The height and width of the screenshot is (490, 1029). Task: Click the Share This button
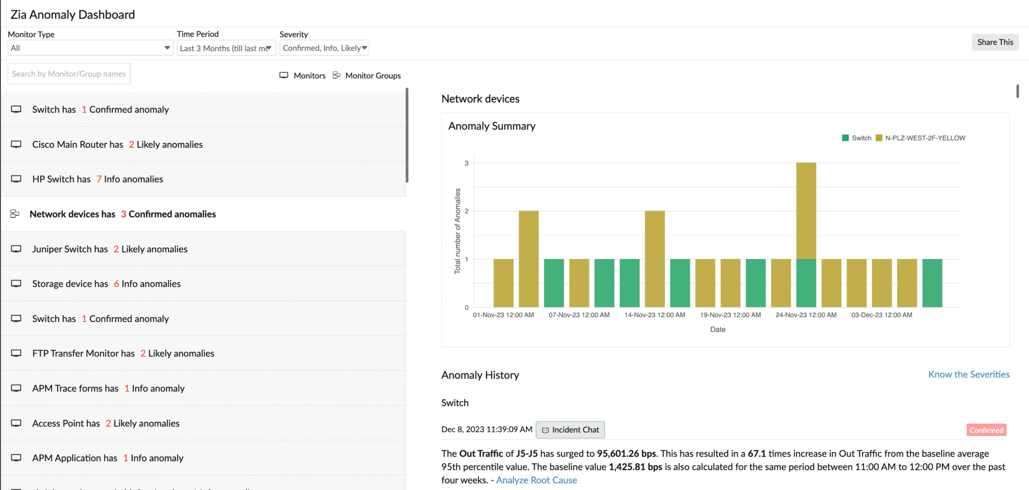click(x=995, y=42)
